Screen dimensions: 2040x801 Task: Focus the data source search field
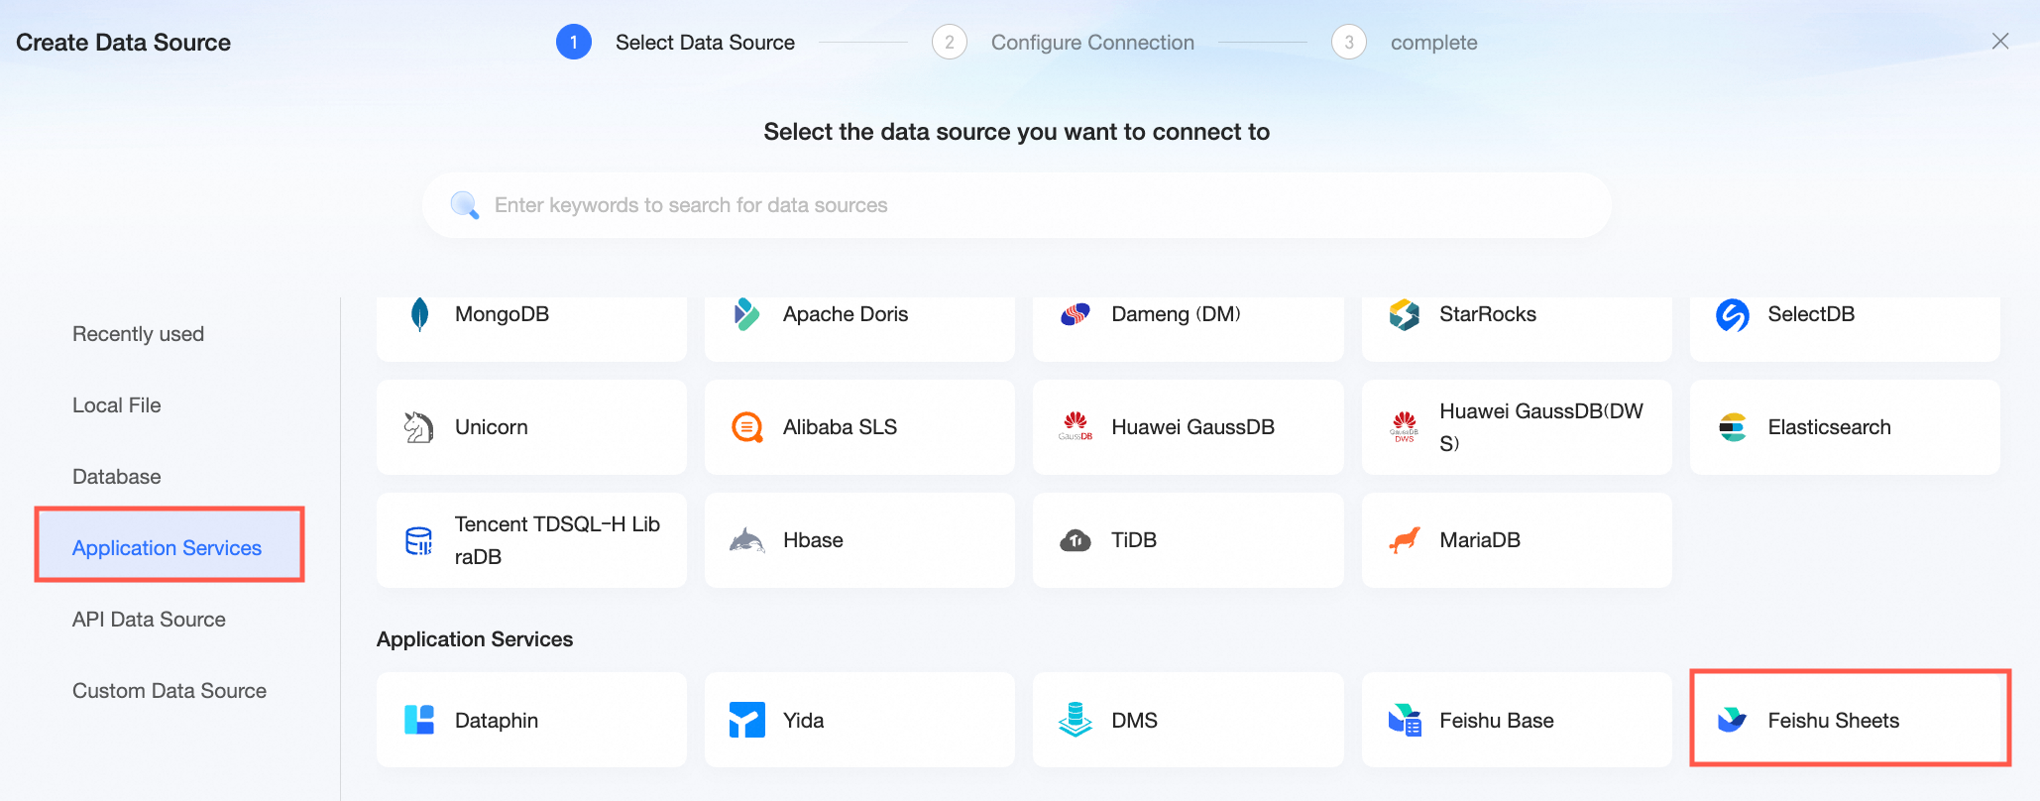click(1017, 205)
